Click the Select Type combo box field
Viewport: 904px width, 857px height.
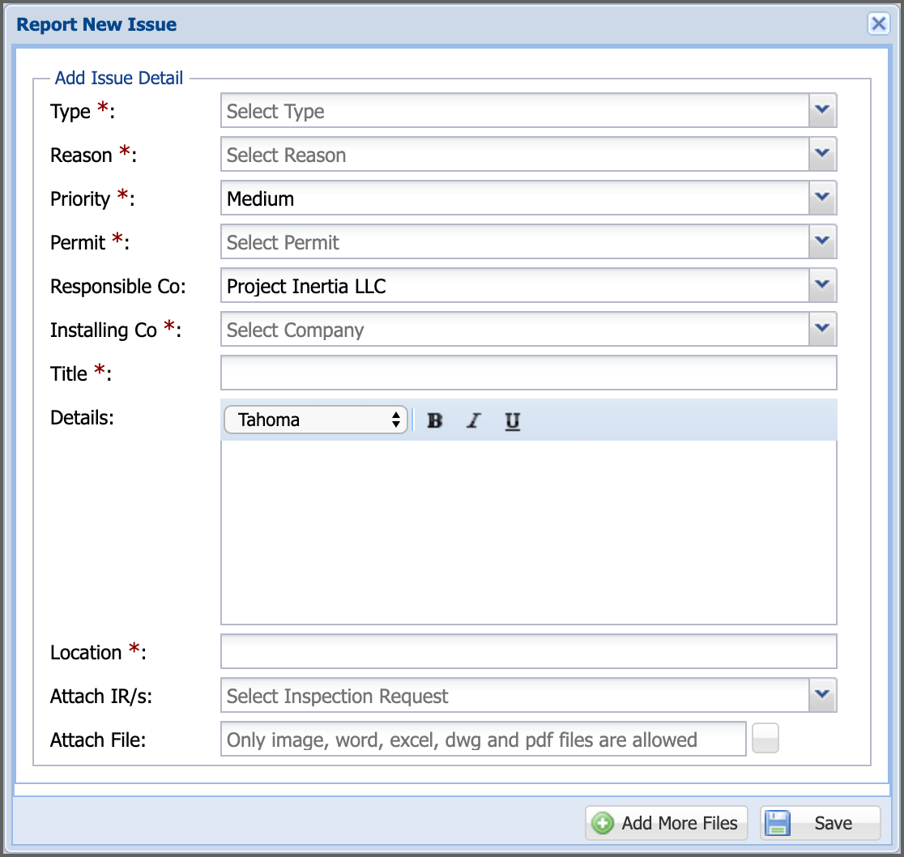pyautogui.click(x=515, y=111)
